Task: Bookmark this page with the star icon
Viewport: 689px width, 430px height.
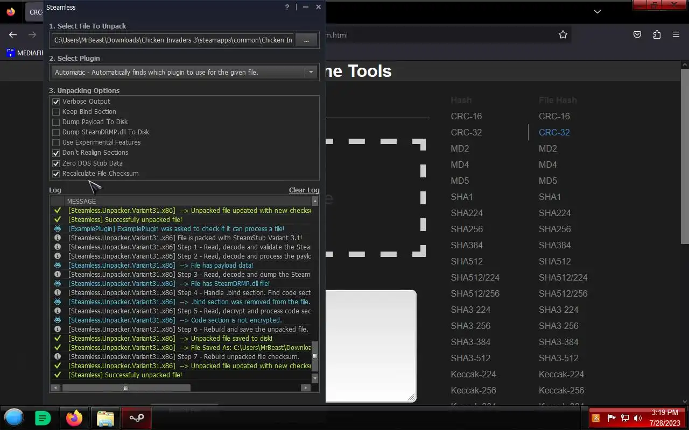Action: [x=563, y=35]
